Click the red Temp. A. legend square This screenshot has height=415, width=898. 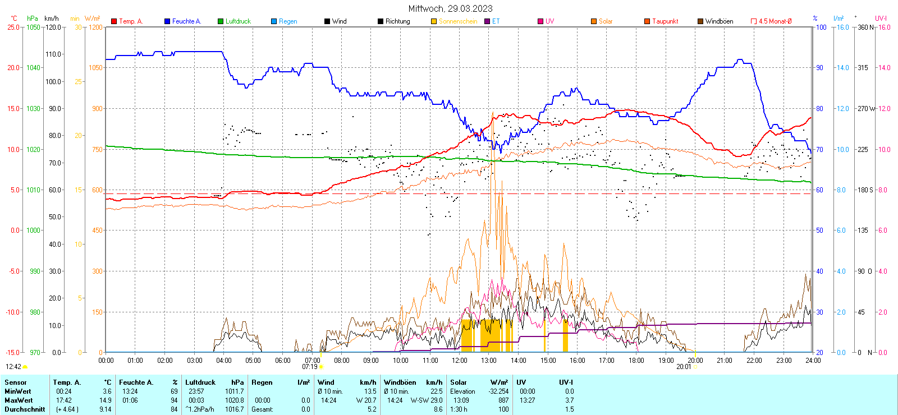coord(114,21)
